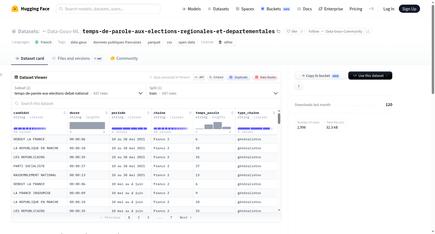Image resolution: width=435 pixels, height=234 pixels.
Task: Click the French language globe tag
Action: [43, 42]
